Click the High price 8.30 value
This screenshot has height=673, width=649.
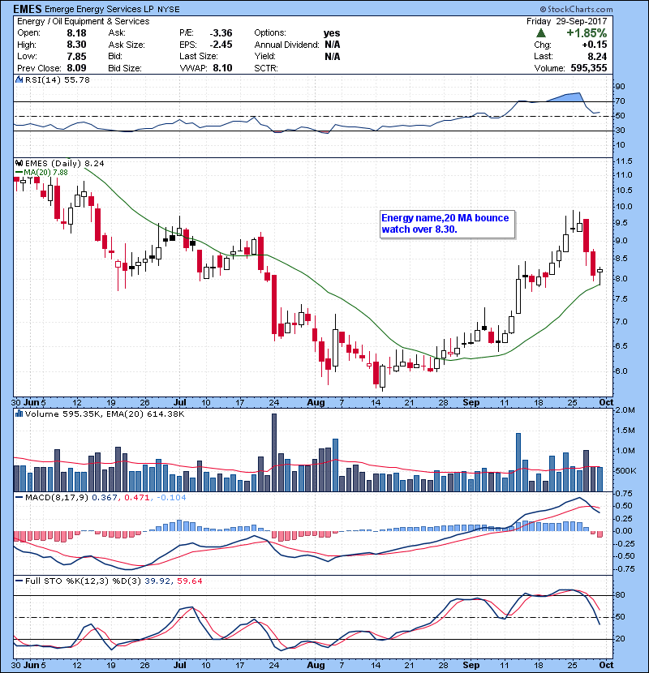click(76, 45)
